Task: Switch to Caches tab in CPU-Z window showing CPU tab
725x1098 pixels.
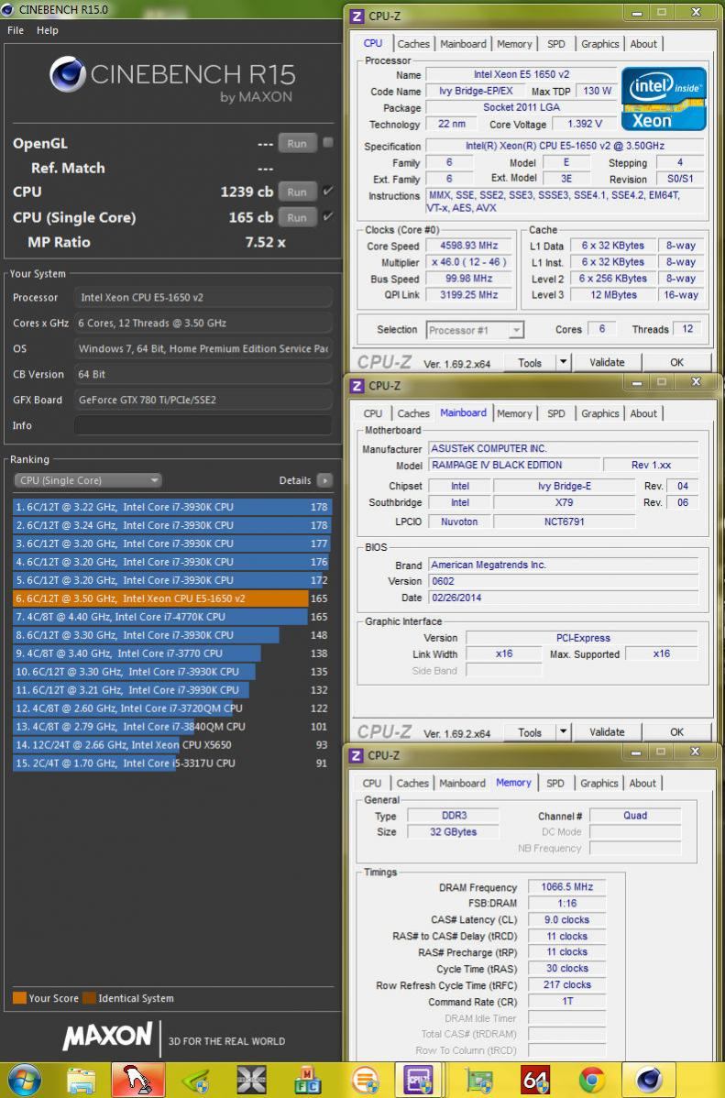Action: click(413, 43)
